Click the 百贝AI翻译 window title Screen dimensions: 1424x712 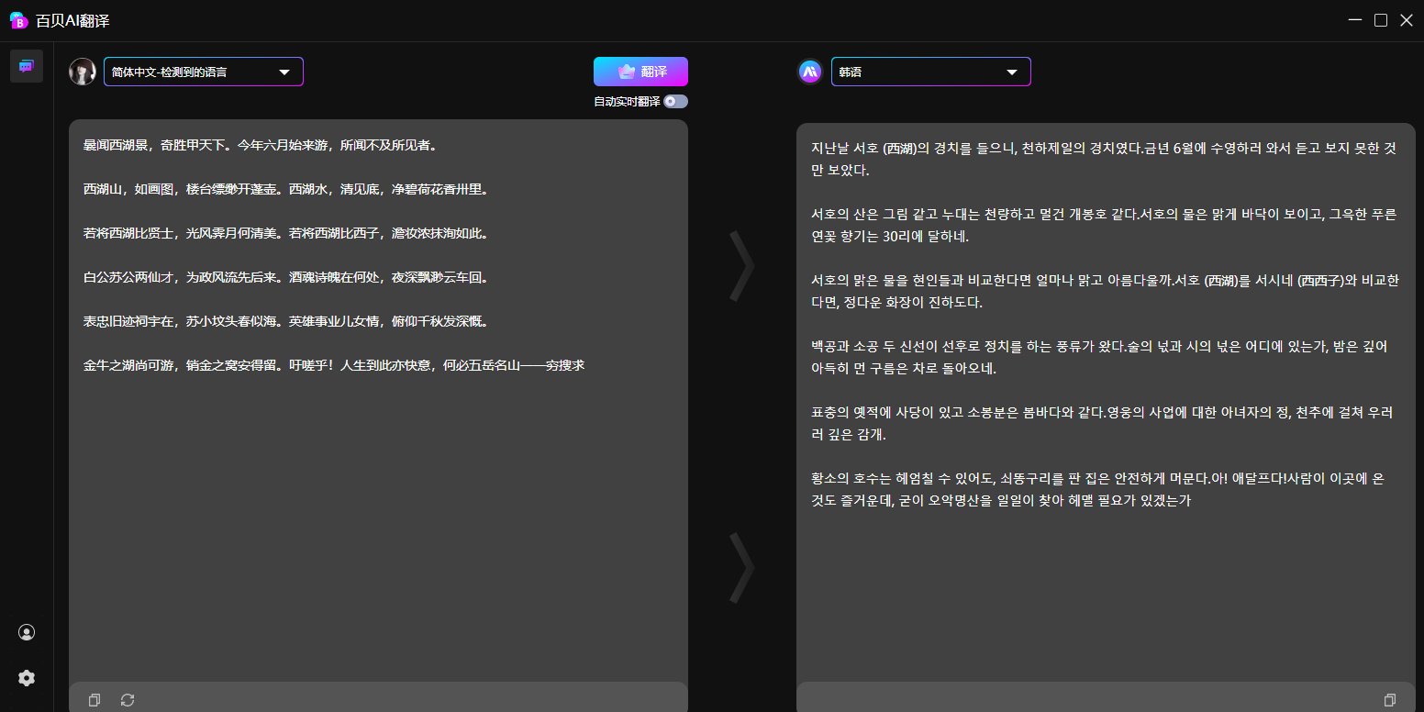[x=72, y=20]
